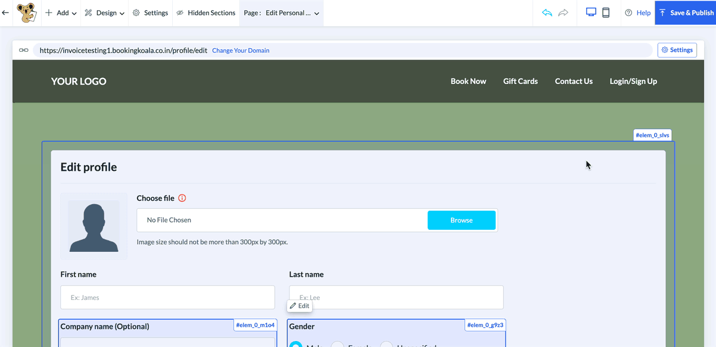Click the Company name (Optional) label
This screenshot has height=347, width=716.
(105, 326)
